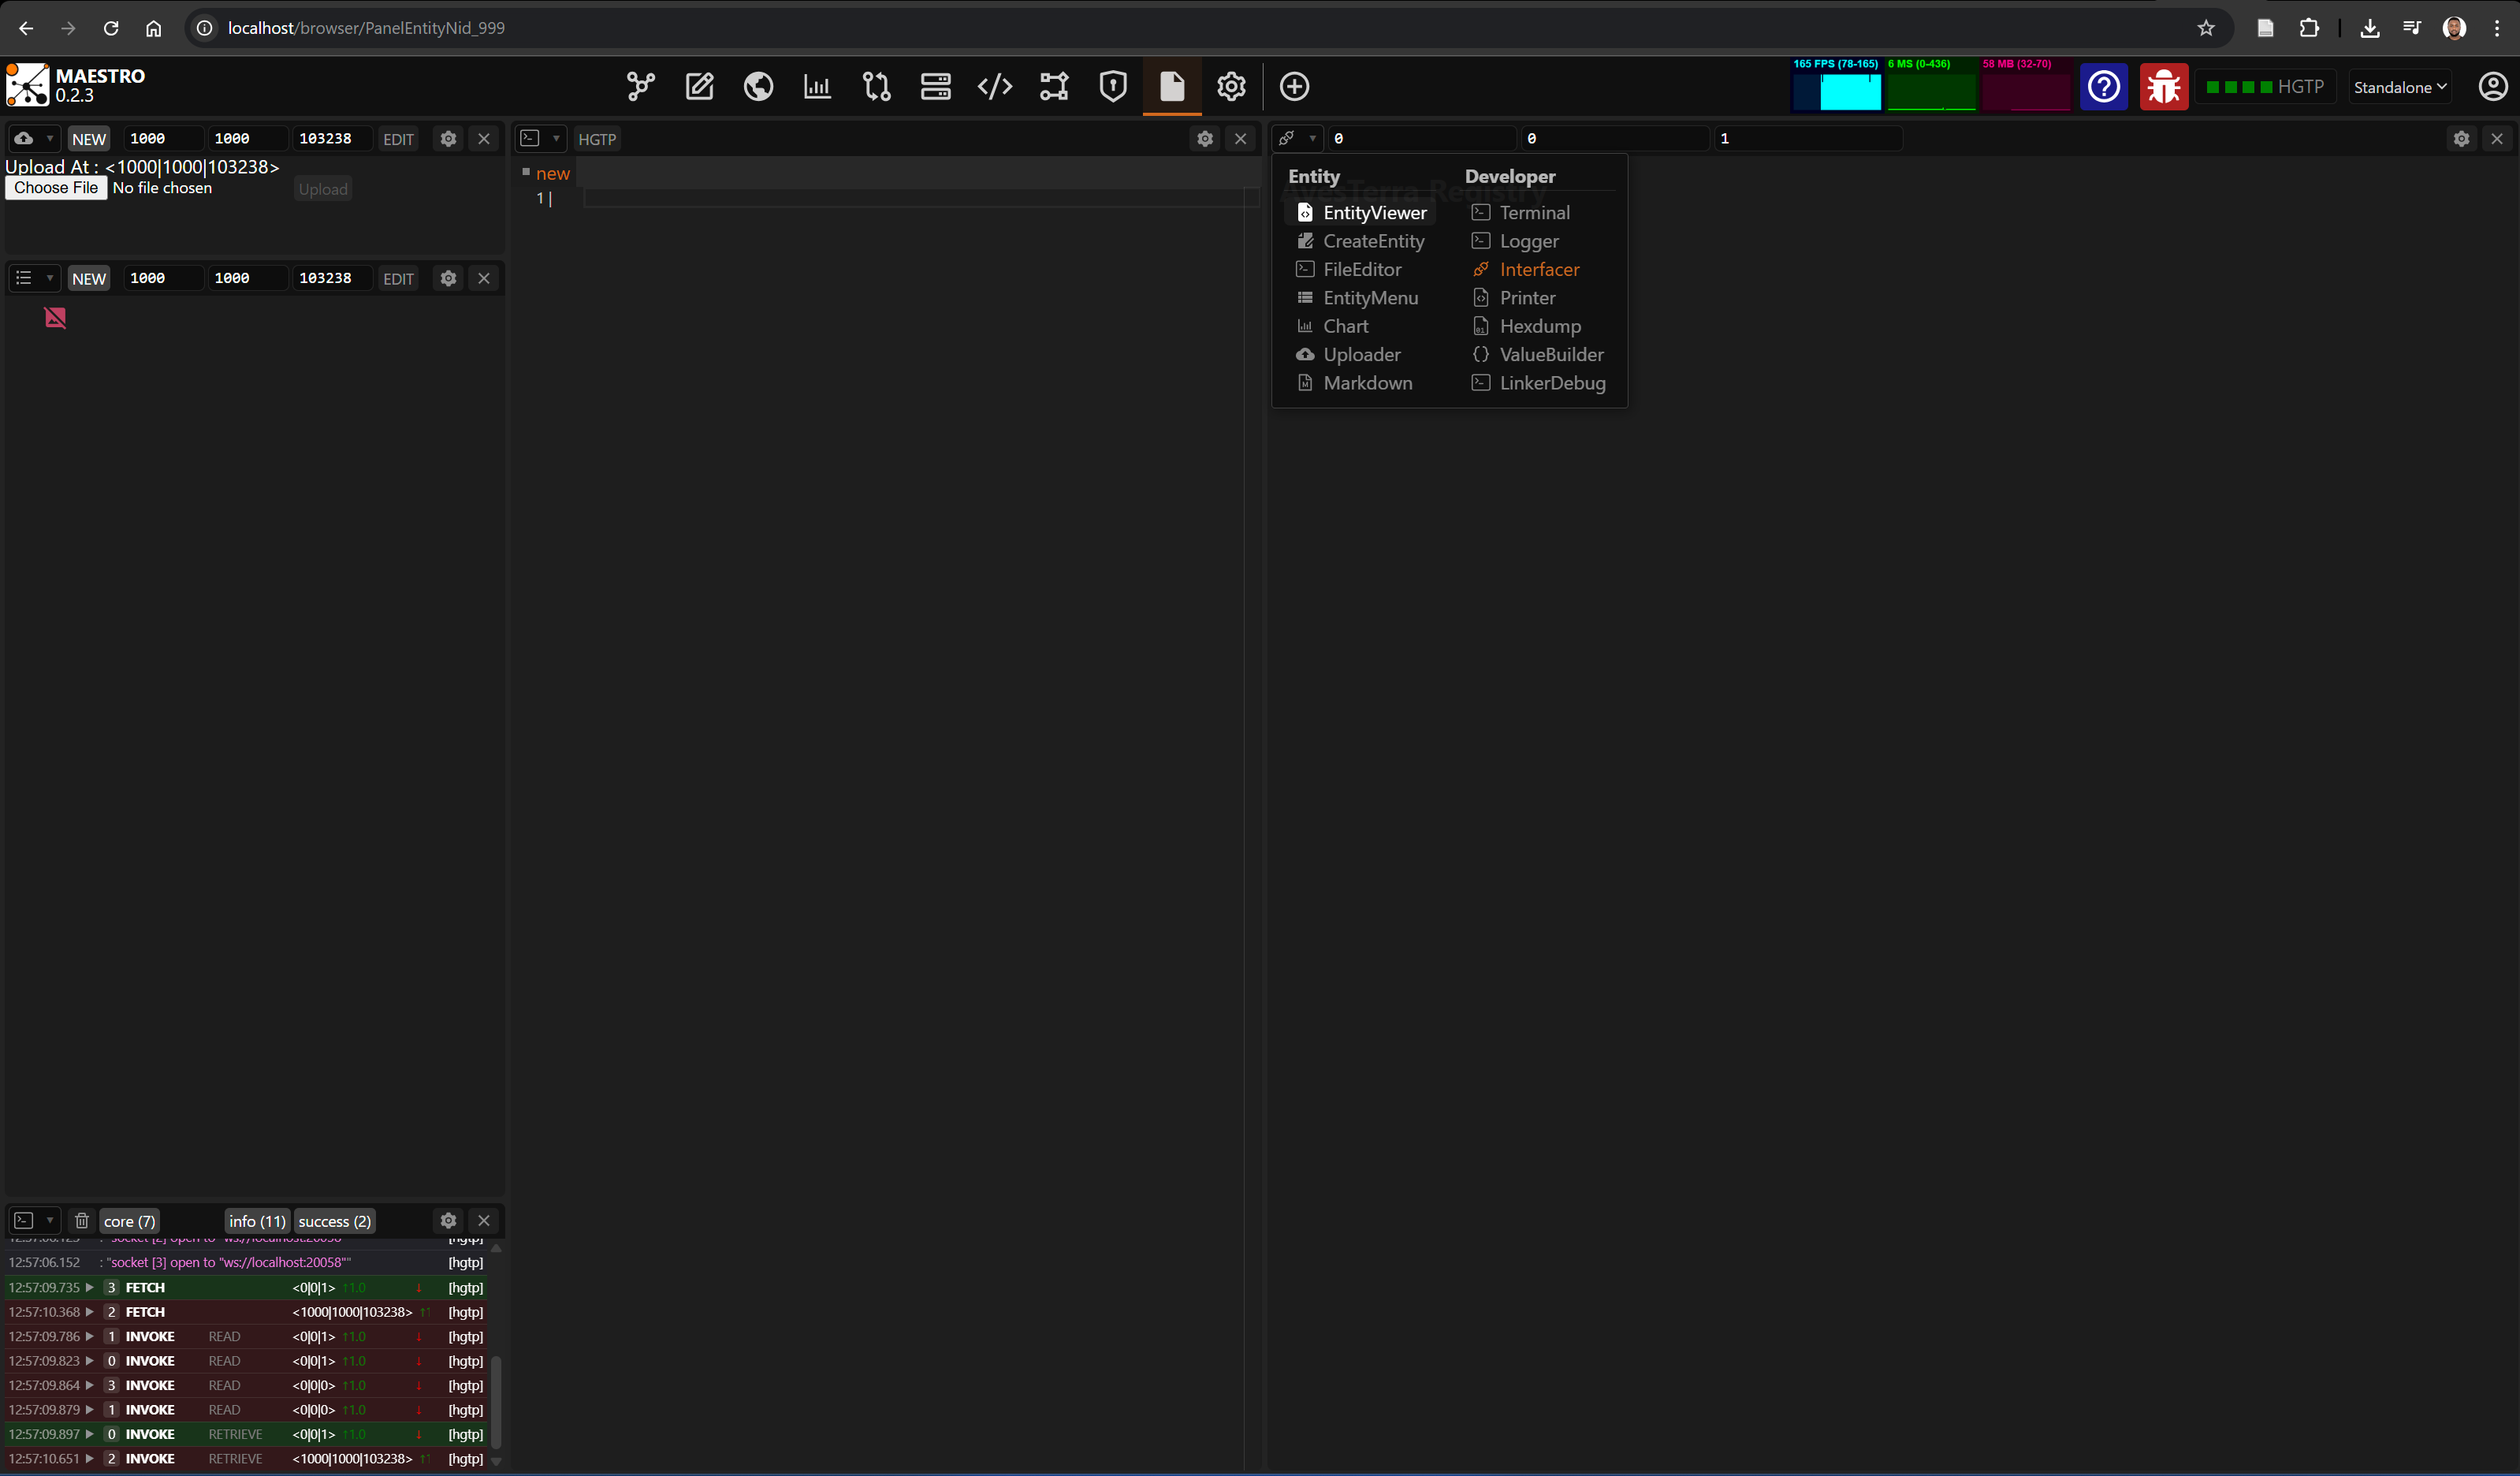Switch to the HGTP tab in terminal panel
Image resolution: width=2520 pixels, height=1476 pixels.
[597, 139]
